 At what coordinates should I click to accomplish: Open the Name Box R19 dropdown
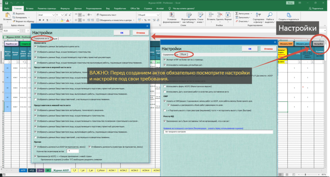18,31
